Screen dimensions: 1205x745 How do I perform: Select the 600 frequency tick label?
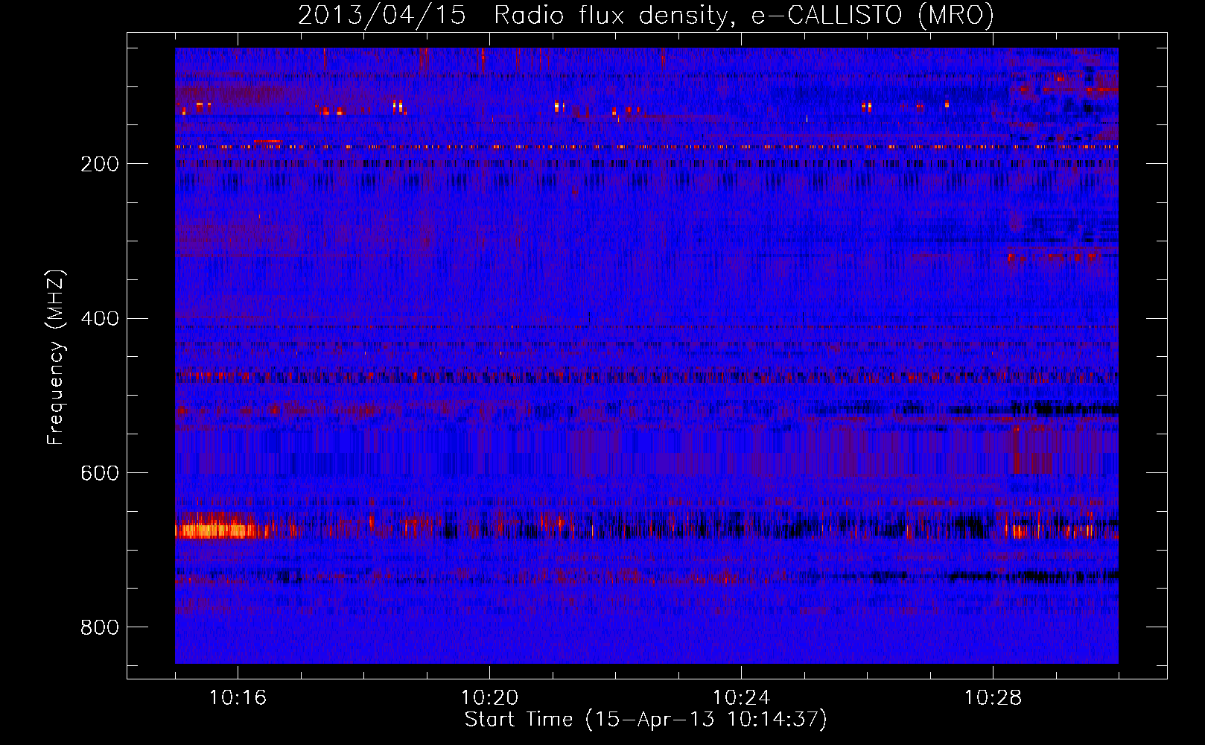[100, 473]
